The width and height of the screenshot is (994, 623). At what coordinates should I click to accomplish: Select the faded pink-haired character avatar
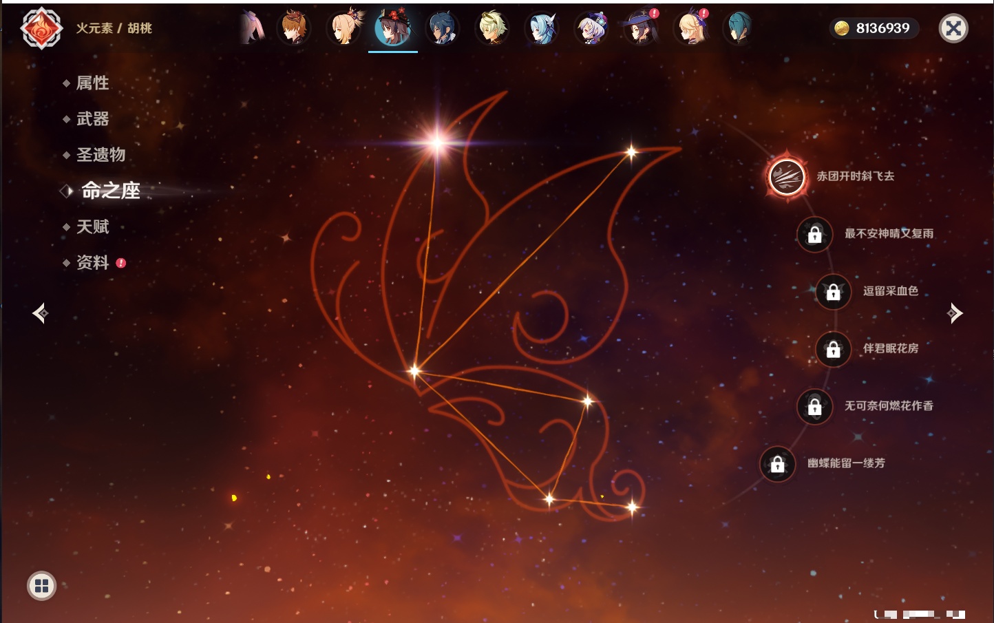click(x=252, y=28)
